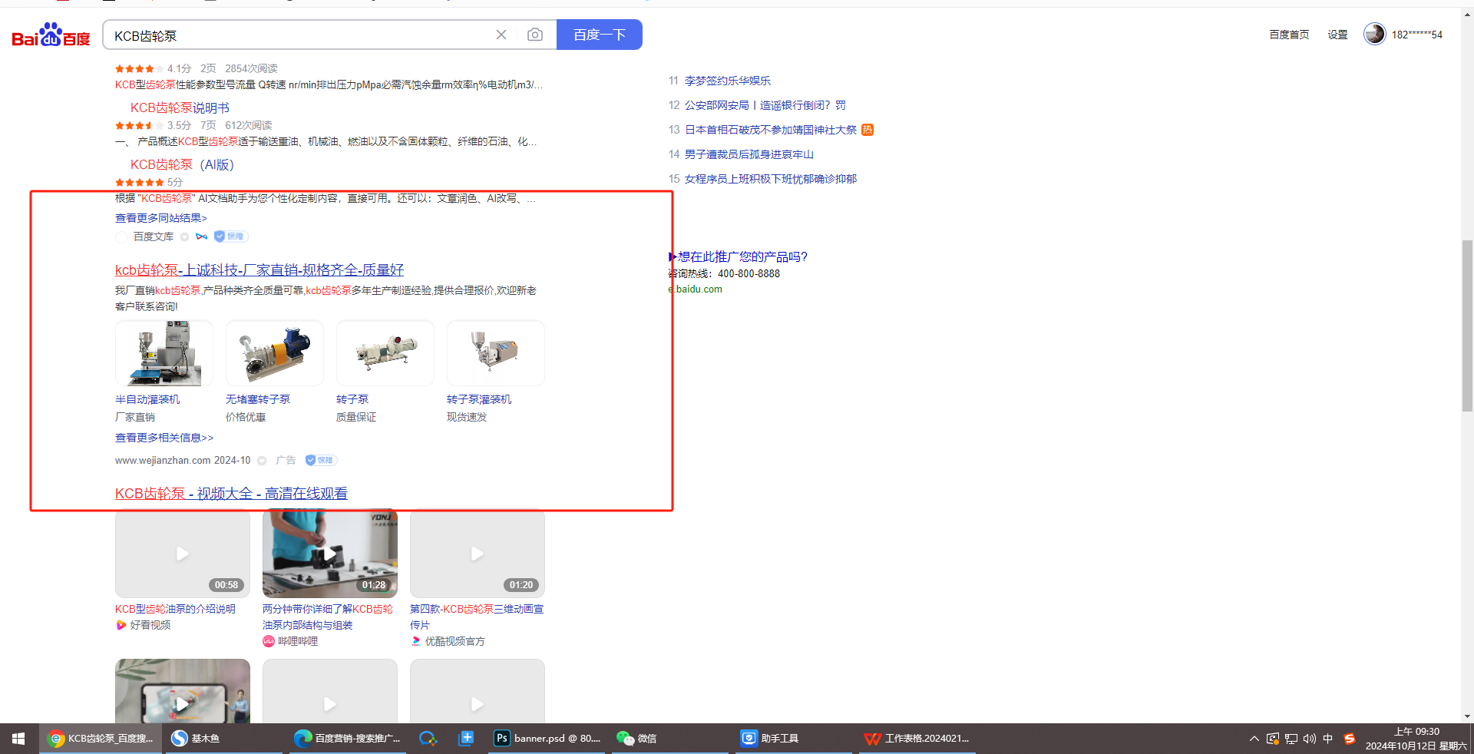Open image search via the camera icon
This screenshot has width=1474, height=754.
[535, 35]
